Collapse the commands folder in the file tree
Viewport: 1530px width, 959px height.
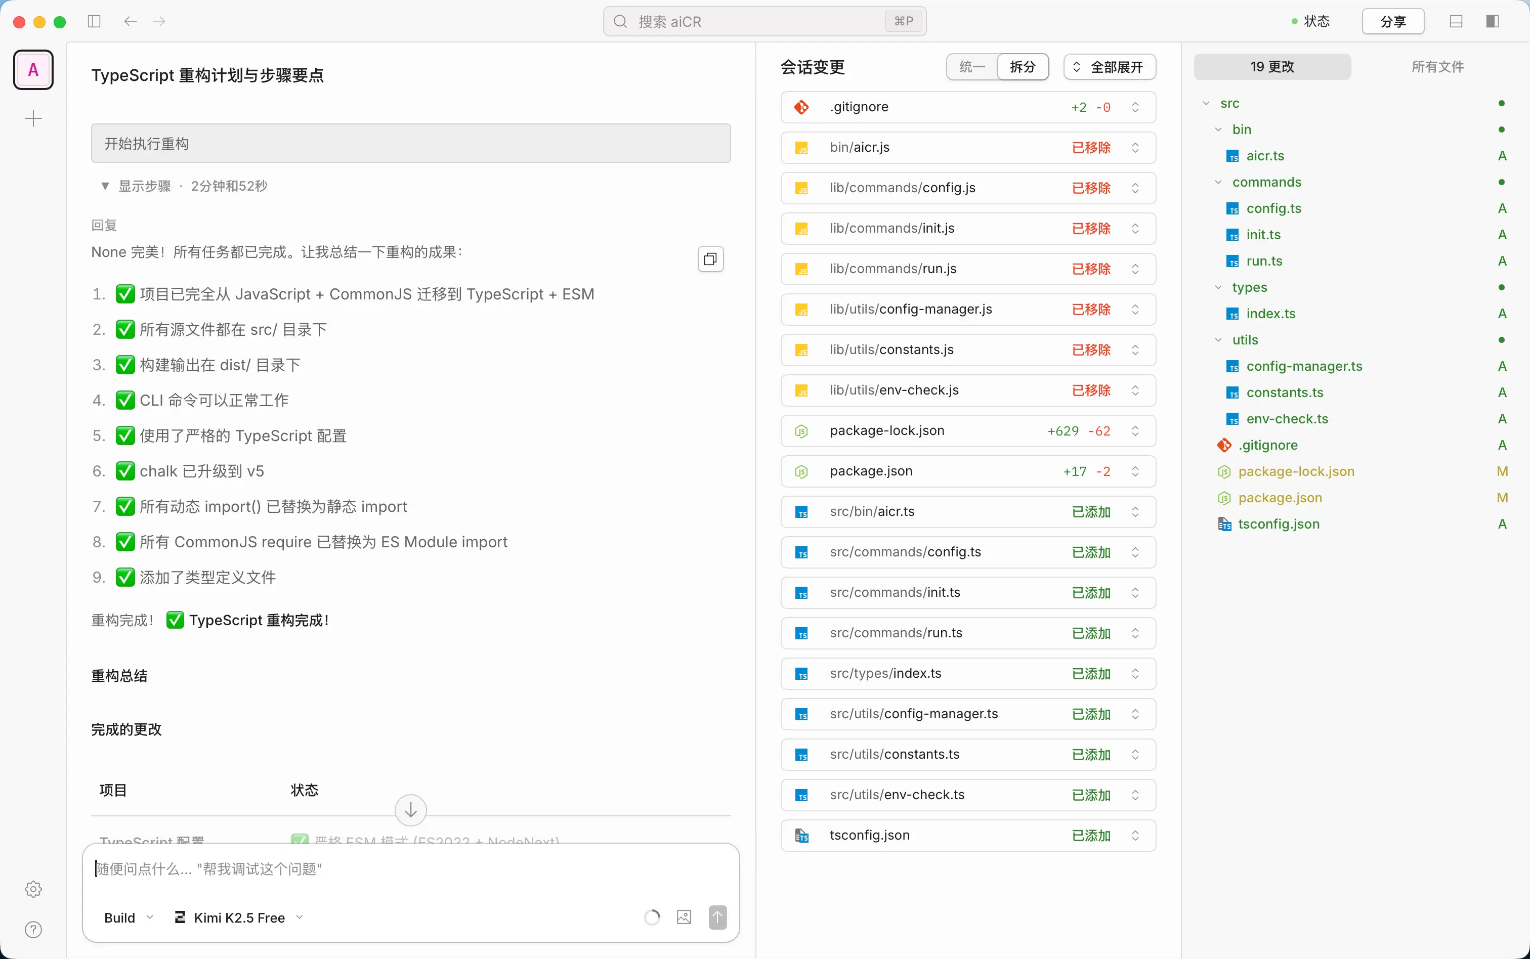[x=1218, y=182]
